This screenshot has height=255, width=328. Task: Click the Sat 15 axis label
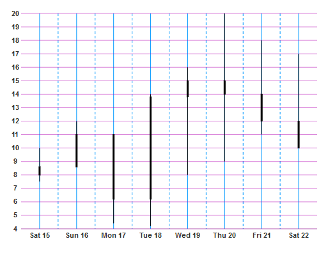click(x=40, y=235)
